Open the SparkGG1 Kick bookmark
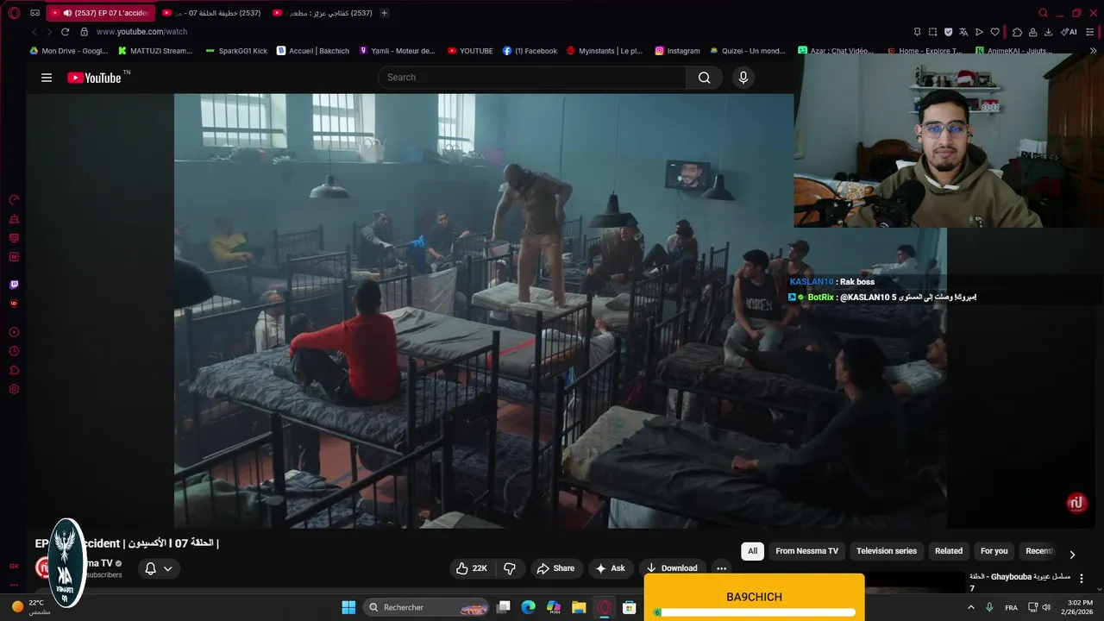Image resolution: width=1104 pixels, height=621 pixels. tap(236, 51)
